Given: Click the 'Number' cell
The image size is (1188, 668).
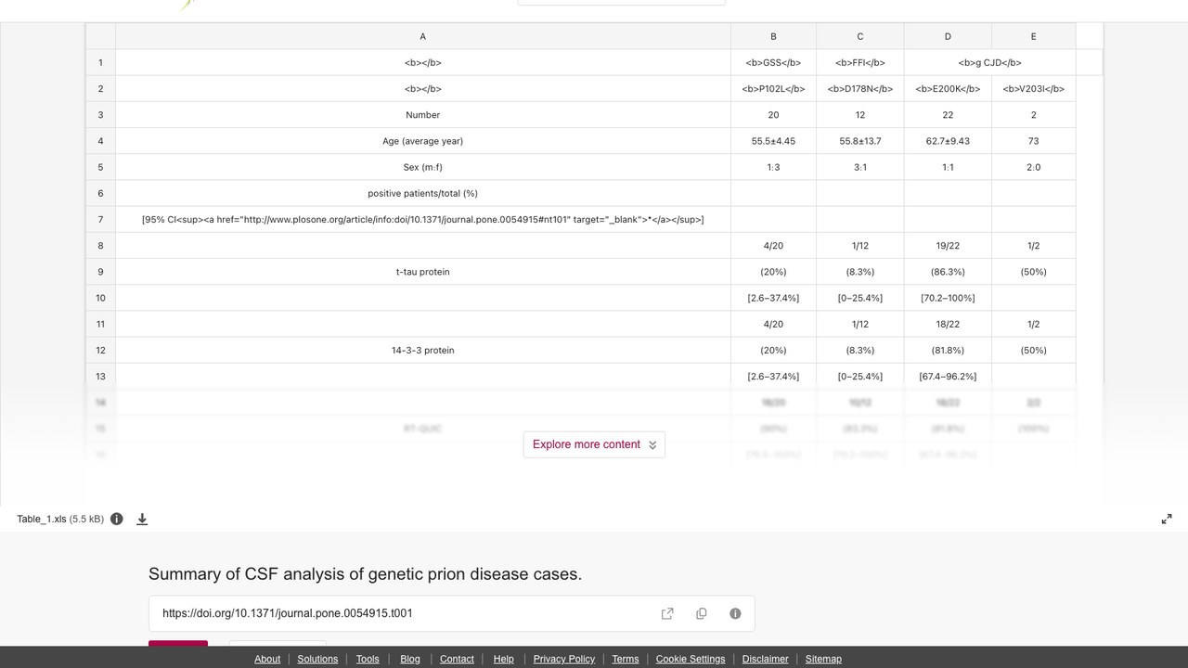Looking at the screenshot, I should pyautogui.click(x=423, y=115).
